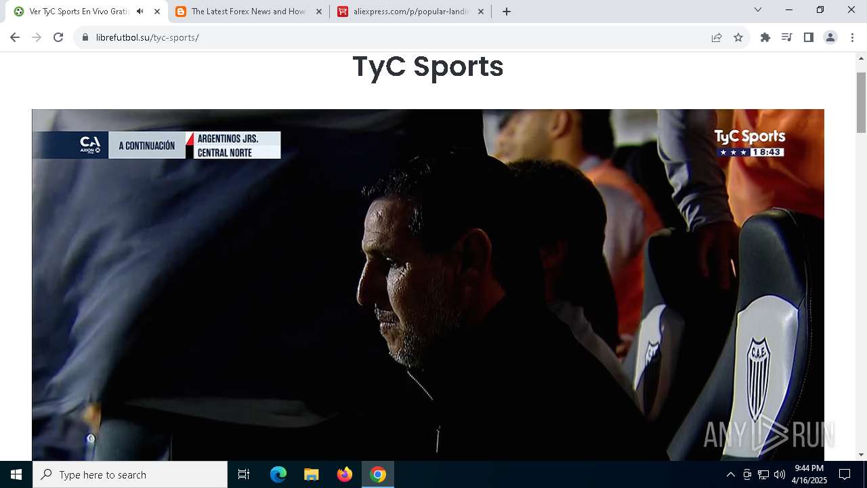Viewport: 867px width, 488px height.
Task: Switch to the aliexpress.com tab
Action: (411, 12)
